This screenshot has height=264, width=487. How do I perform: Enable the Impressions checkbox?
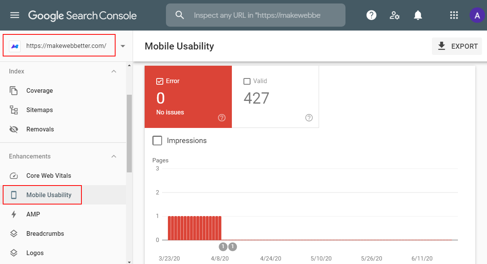coord(157,141)
